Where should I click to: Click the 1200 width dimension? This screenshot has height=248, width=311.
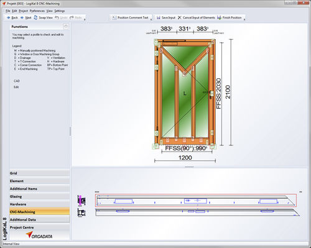(x=185, y=158)
